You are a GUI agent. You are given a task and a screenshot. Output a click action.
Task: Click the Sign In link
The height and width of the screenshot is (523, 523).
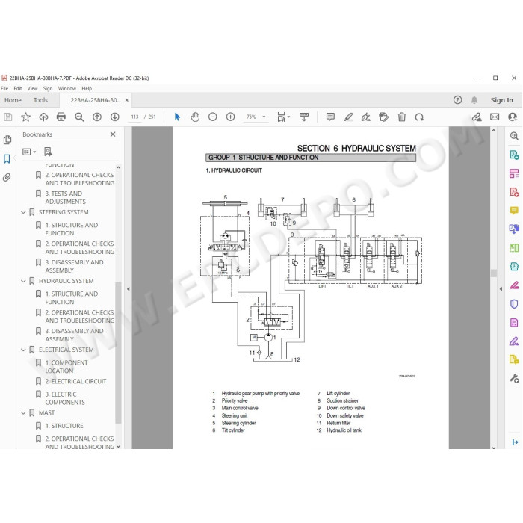pyautogui.click(x=501, y=100)
